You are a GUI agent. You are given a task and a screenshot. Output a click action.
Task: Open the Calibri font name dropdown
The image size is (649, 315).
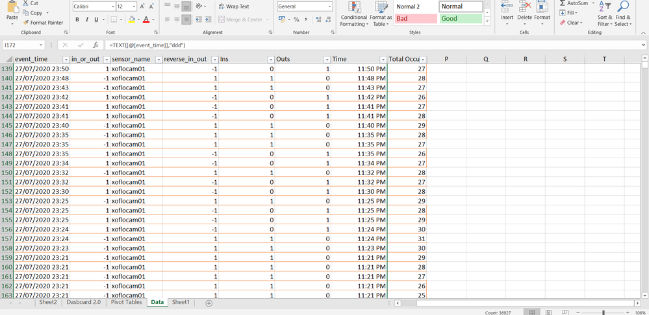(113, 6)
